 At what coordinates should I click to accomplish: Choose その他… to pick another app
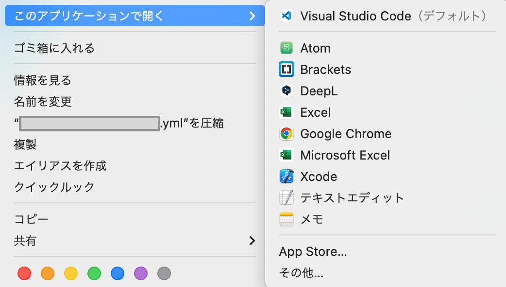(x=301, y=273)
